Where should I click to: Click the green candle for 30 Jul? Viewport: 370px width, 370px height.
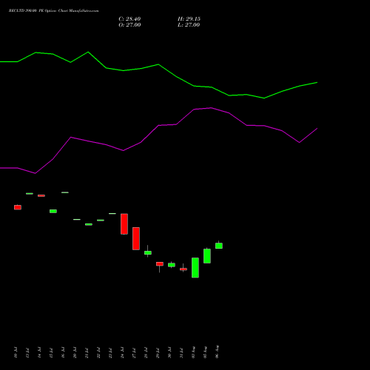pos(172,265)
